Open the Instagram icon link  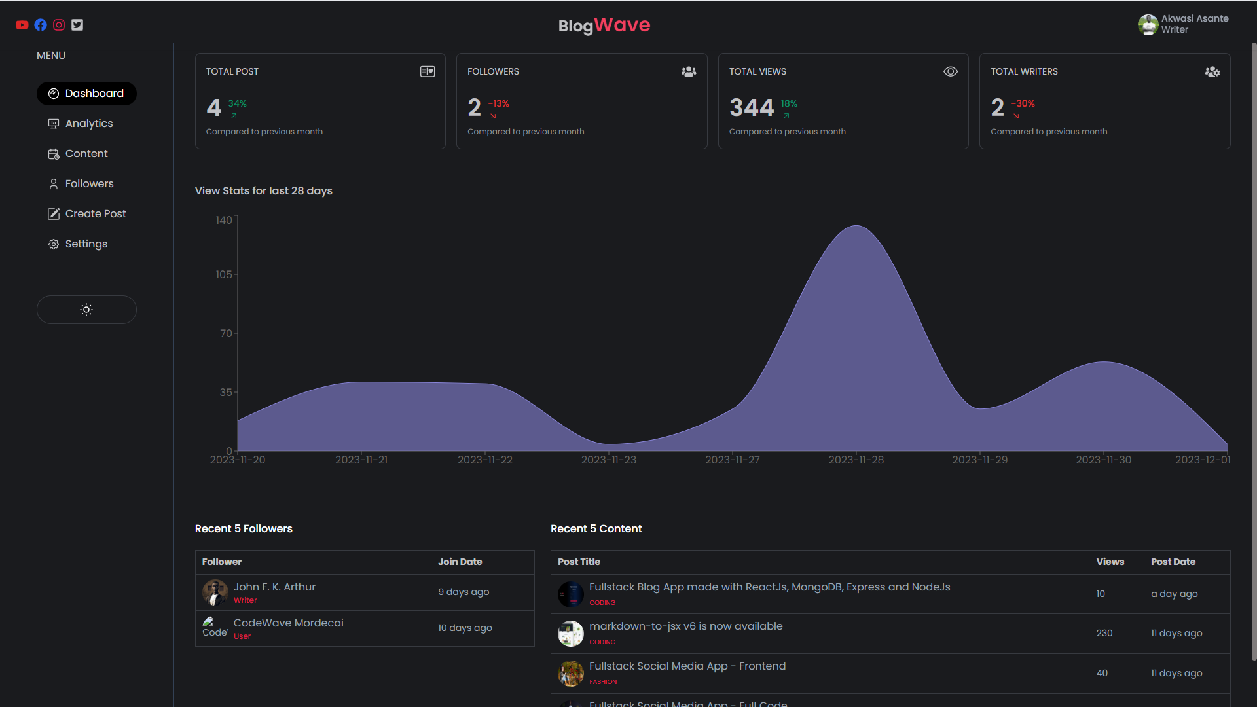(x=59, y=25)
